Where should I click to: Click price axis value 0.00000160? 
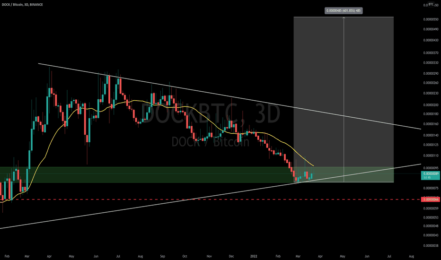(431, 124)
